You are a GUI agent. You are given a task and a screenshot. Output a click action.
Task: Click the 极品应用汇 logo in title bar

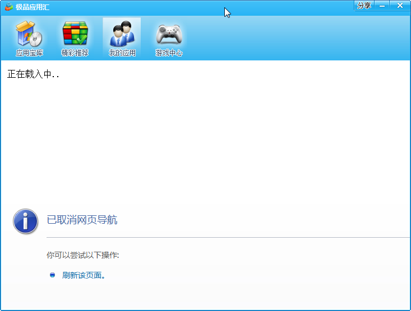(x=8, y=7)
